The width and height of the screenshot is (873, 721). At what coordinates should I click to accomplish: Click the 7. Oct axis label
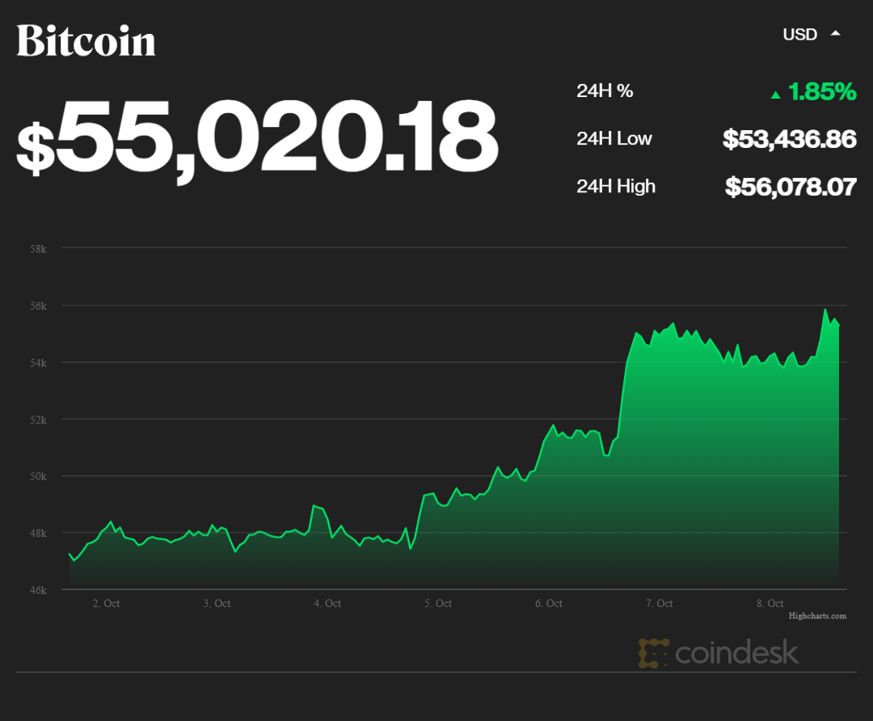(660, 604)
